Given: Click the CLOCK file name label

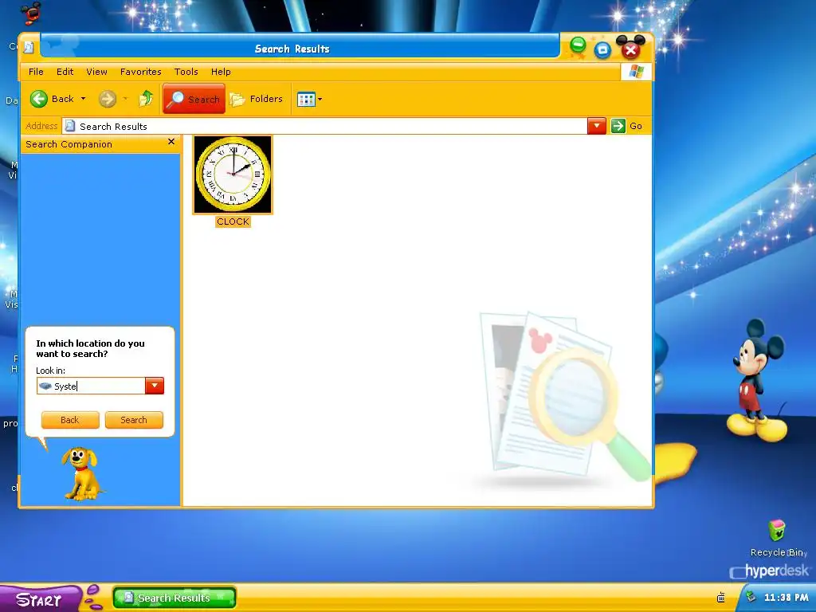Looking at the screenshot, I should point(233,222).
